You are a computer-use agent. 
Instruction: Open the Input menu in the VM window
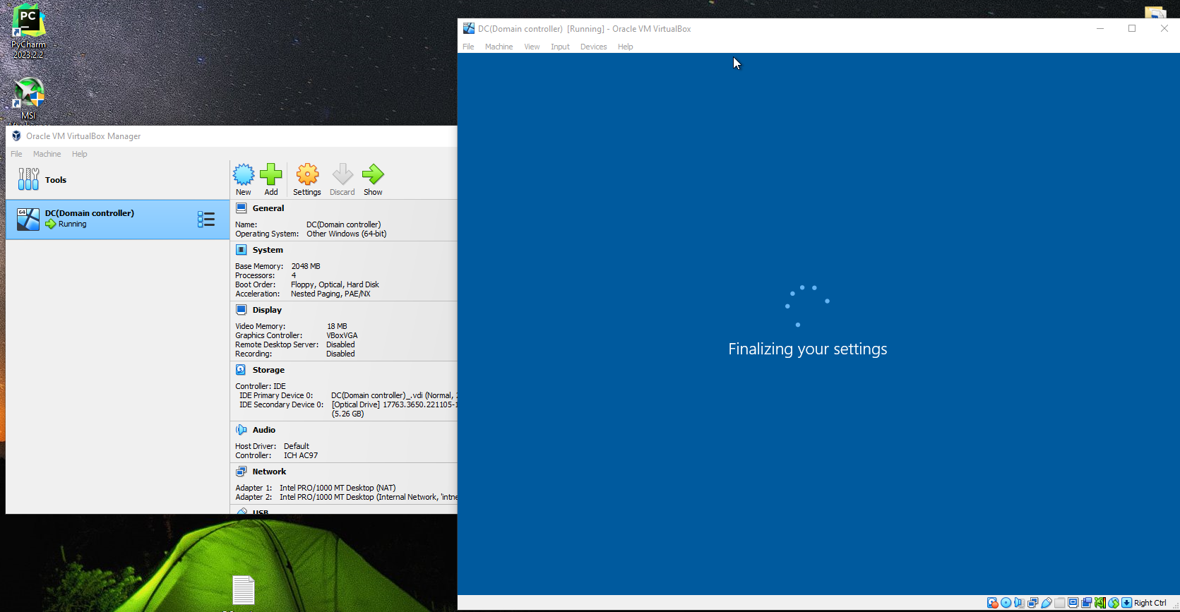coord(560,47)
